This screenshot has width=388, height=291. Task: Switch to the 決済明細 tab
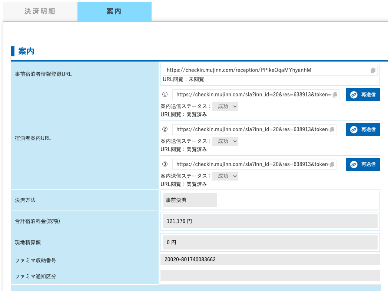tap(40, 11)
